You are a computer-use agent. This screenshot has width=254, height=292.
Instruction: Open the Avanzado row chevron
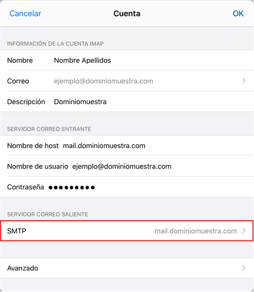[244, 268]
